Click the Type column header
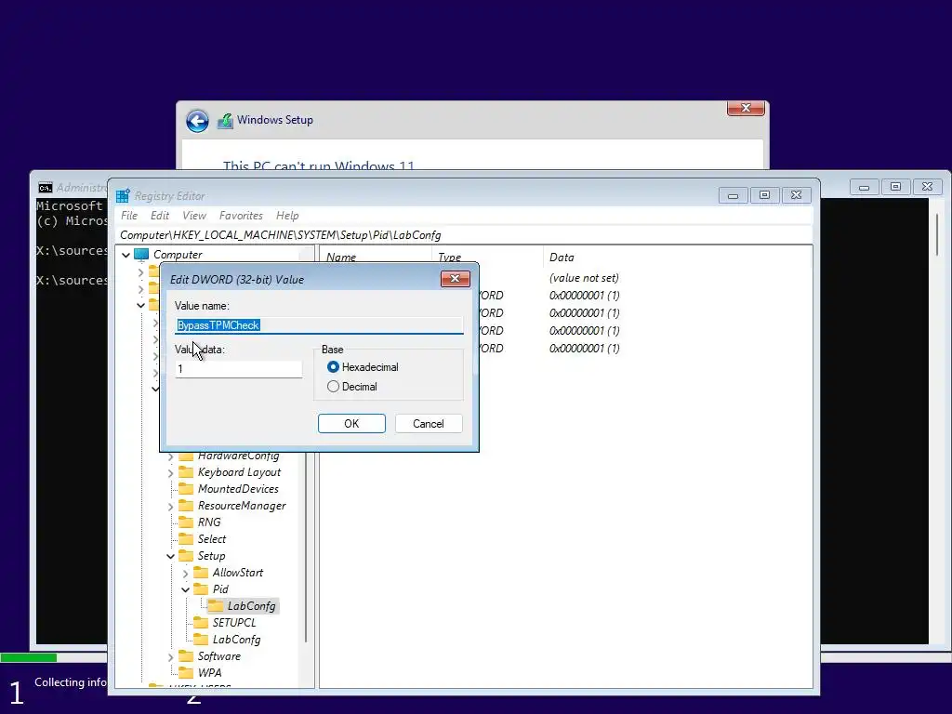 487,257
